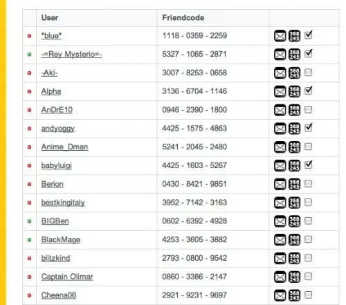Click the numbers icon in AnDrE10 row

click(x=294, y=110)
